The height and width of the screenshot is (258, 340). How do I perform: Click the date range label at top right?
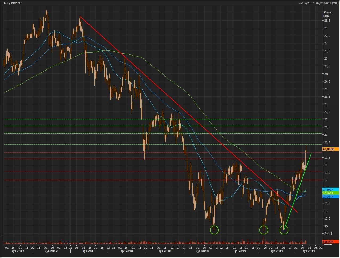click(318, 3)
